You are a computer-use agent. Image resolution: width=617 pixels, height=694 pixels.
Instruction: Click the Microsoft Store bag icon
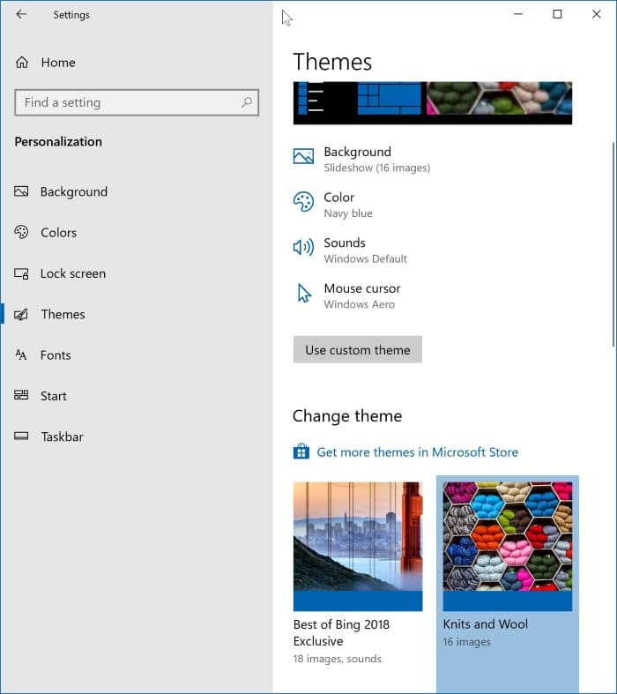tap(301, 451)
